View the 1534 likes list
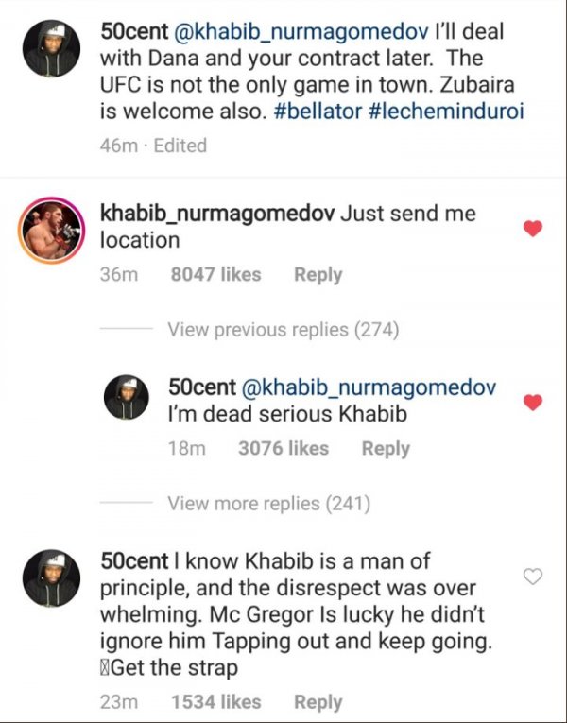This screenshot has height=723, width=567. (215, 701)
